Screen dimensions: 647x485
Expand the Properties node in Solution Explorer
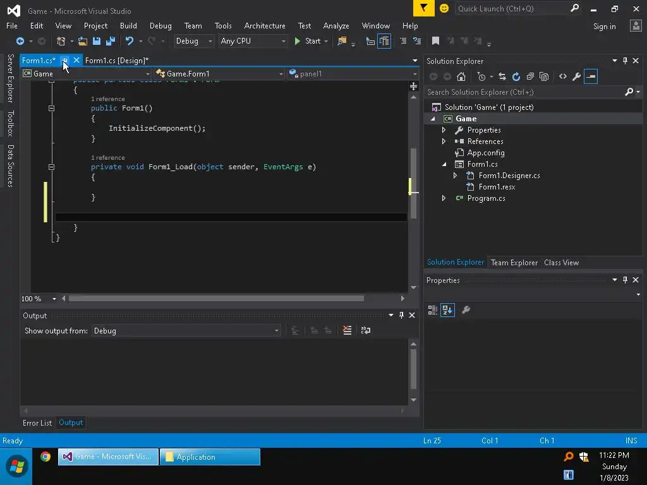[x=444, y=130]
